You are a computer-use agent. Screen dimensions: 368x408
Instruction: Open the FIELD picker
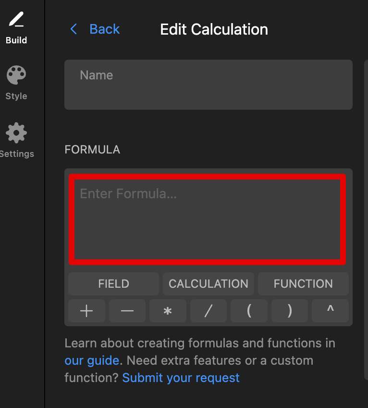[x=113, y=284]
